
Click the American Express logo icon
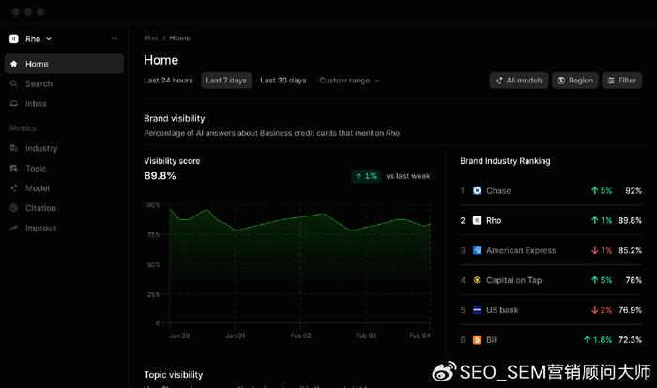click(x=477, y=250)
